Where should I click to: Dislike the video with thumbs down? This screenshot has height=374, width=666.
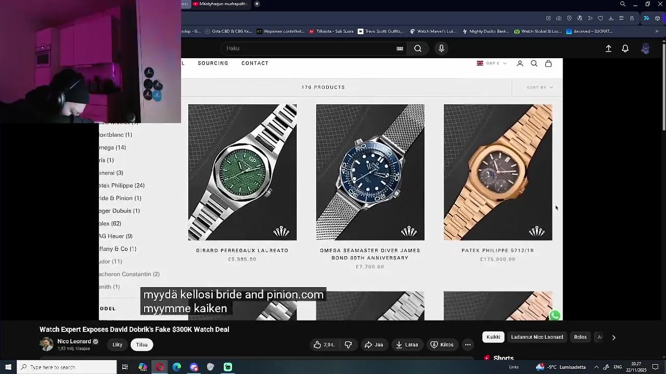(348, 344)
